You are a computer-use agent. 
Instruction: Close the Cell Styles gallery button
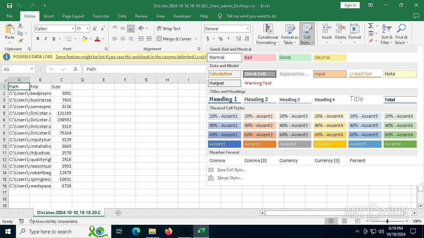307,34
